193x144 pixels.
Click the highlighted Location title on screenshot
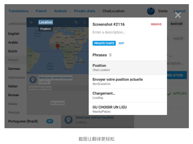46,22
